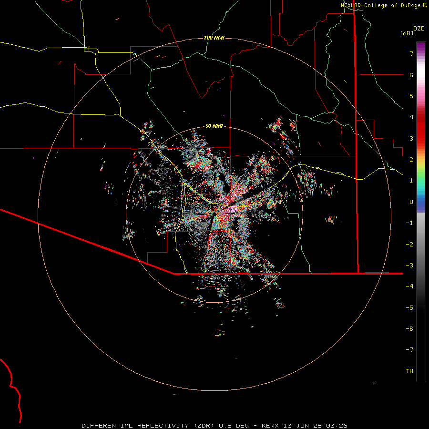Screen dimensions: 429x429
Task: Click the -7 value on color scale
Action: pyautogui.click(x=409, y=350)
